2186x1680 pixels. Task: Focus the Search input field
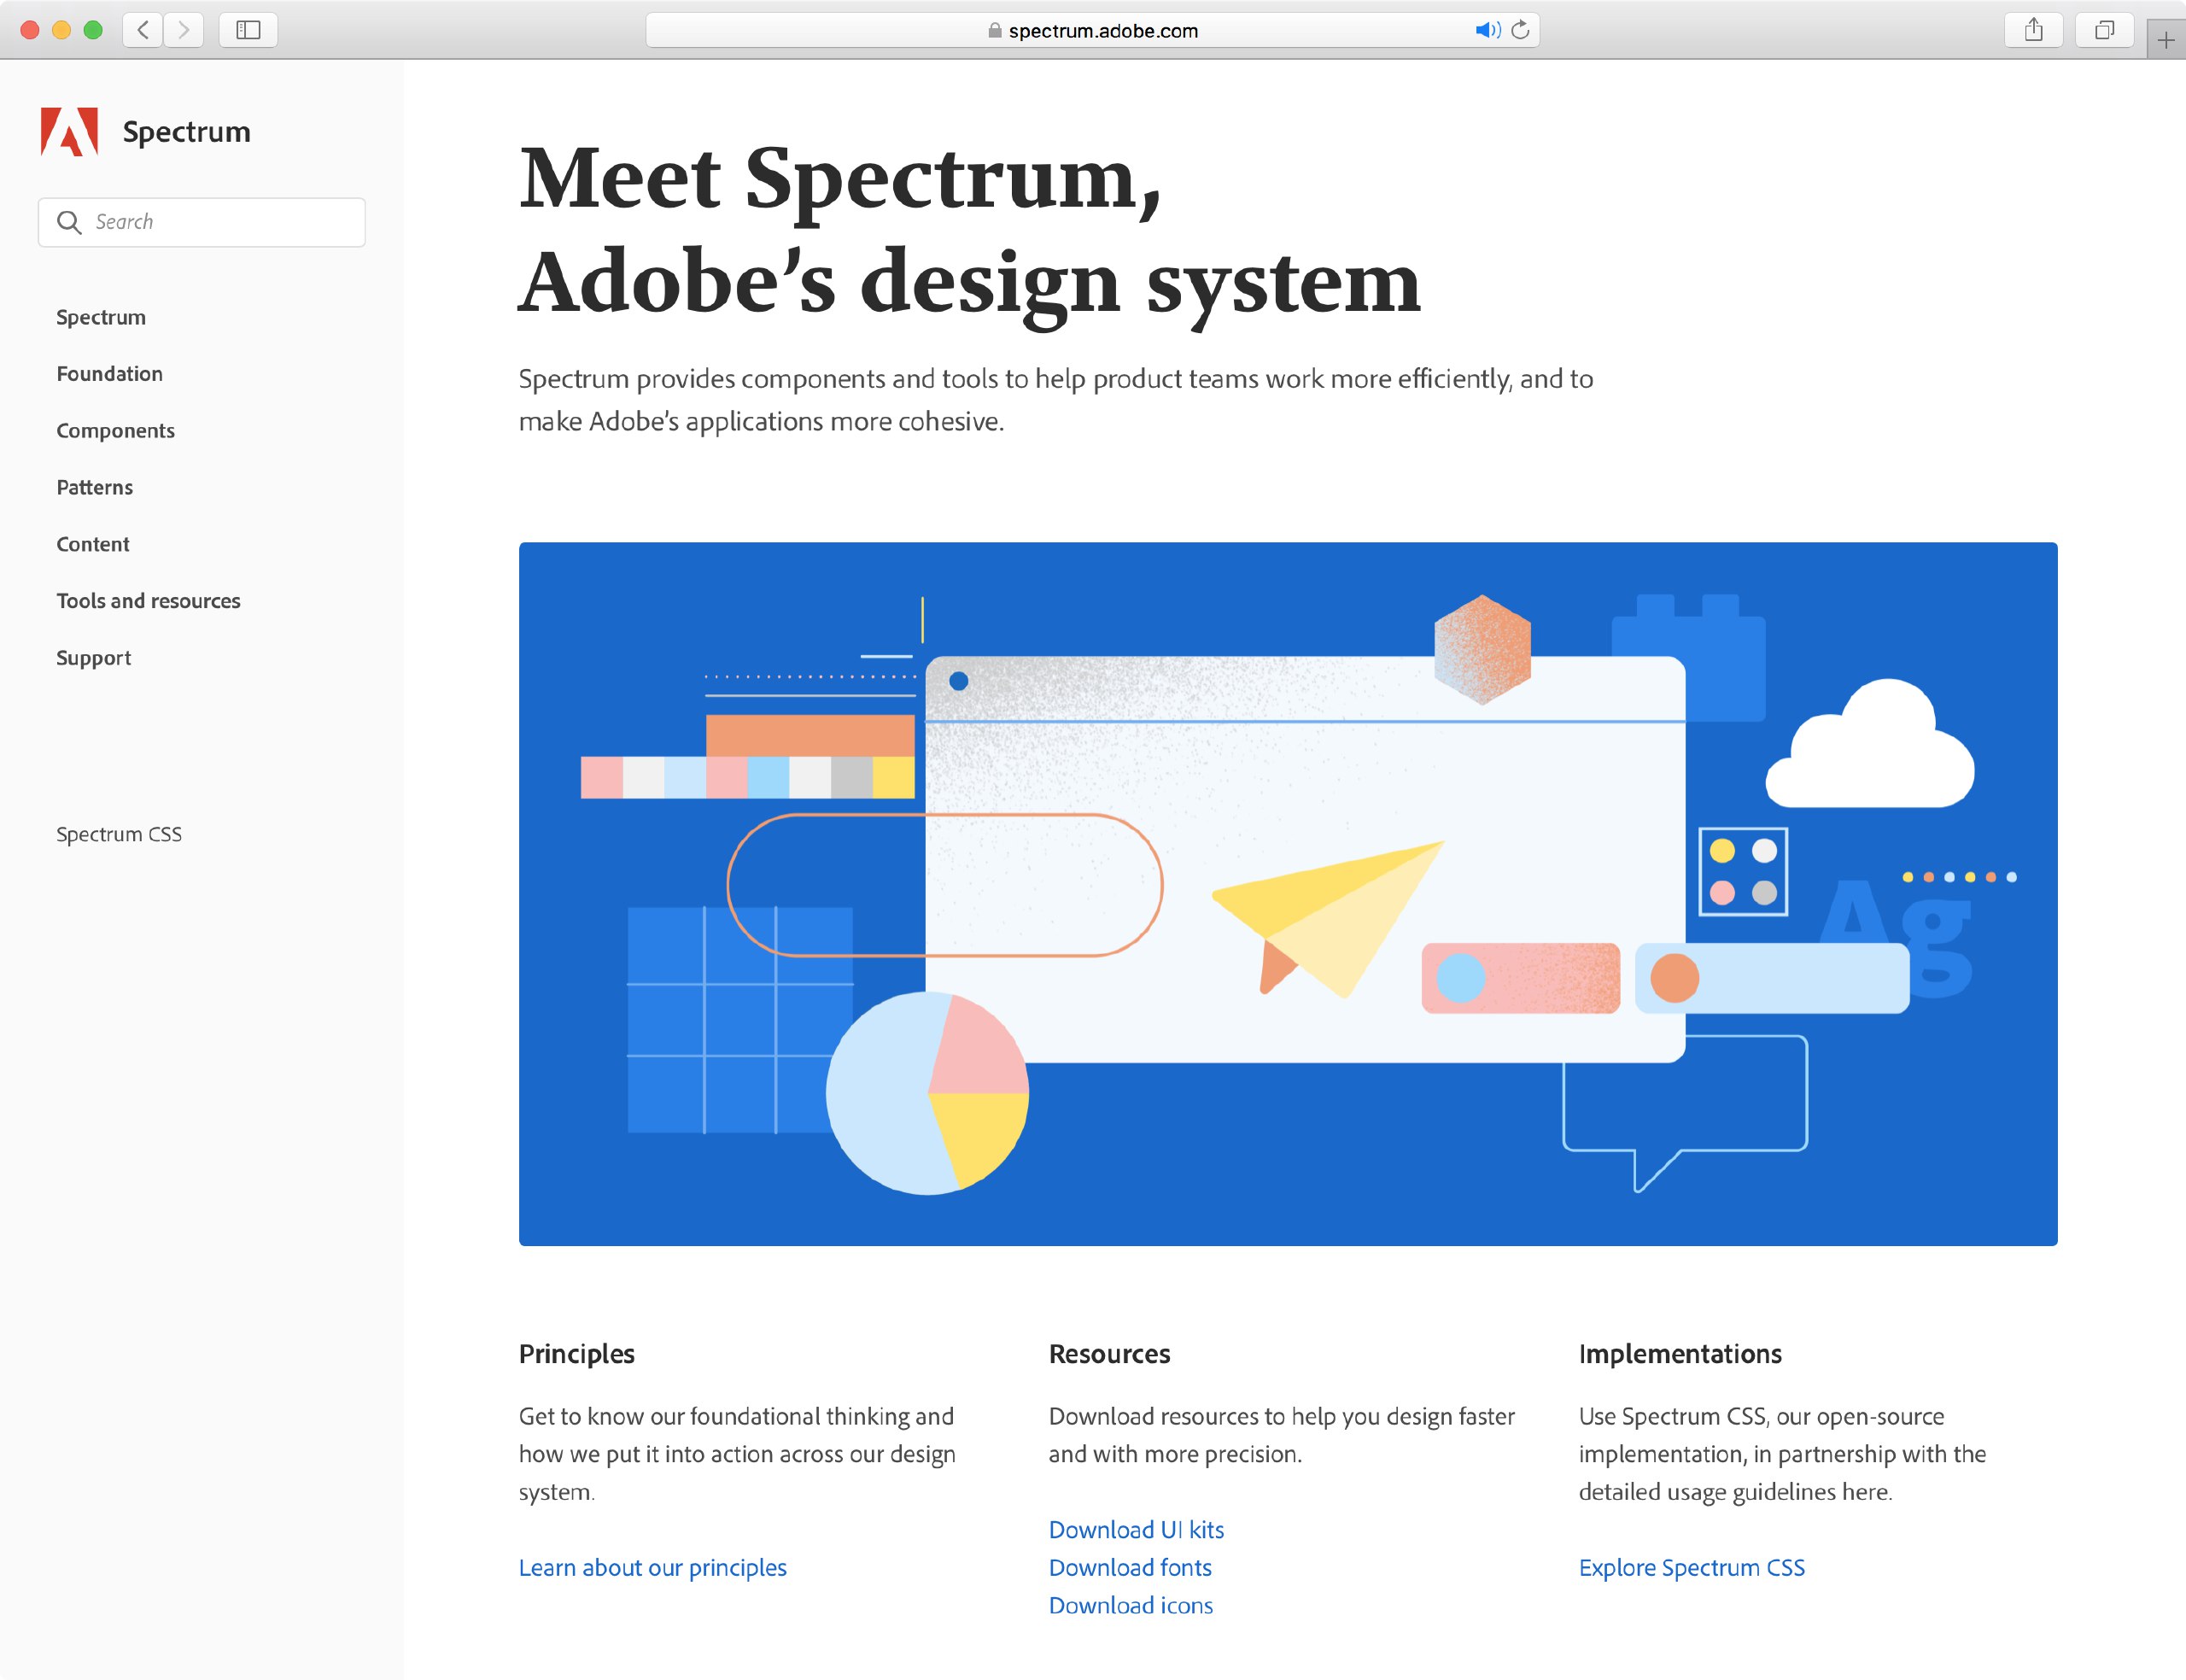(202, 222)
